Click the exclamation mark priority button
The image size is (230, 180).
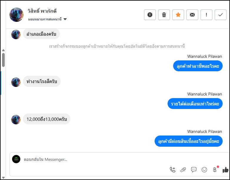pyautogui.click(x=206, y=15)
